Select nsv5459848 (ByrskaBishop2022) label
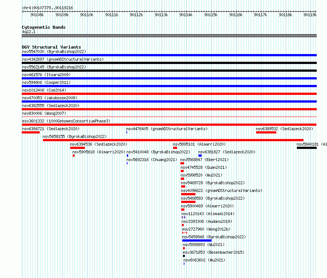The image size is (327, 278). point(214,237)
